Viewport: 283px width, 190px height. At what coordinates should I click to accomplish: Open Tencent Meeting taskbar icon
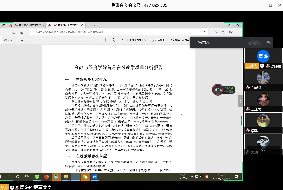pos(95,177)
